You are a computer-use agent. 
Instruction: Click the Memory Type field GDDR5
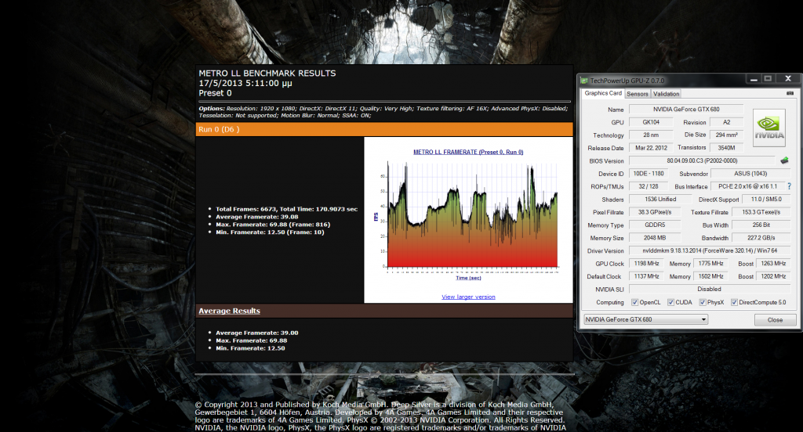click(655, 225)
